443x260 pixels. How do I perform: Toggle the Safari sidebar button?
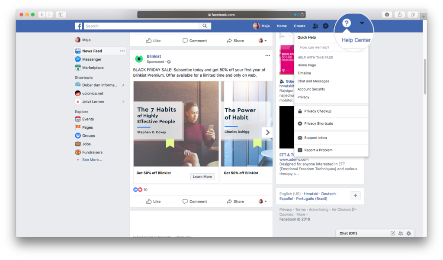pyautogui.click(x=61, y=15)
